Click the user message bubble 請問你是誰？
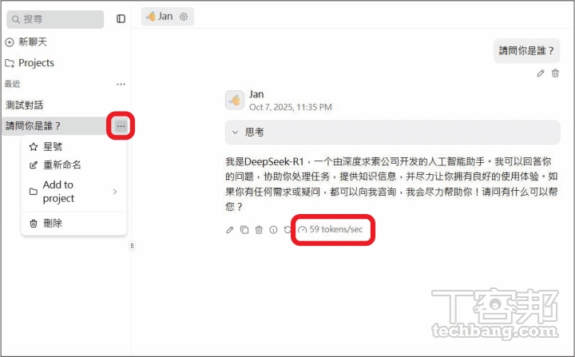This screenshot has height=357, width=575. click(526, 50)
